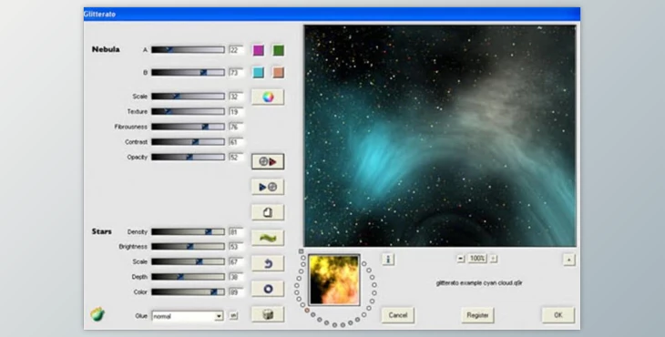Viewport: 665px width, 337px height.
Task: Click the Depth value field showing 38
Action: click(236, 277)
